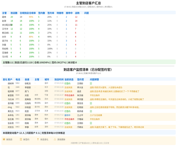Viewport: 177px width, 151px height.
Task: Click the 签约官 column header
Action: click(x=80, y=79)
